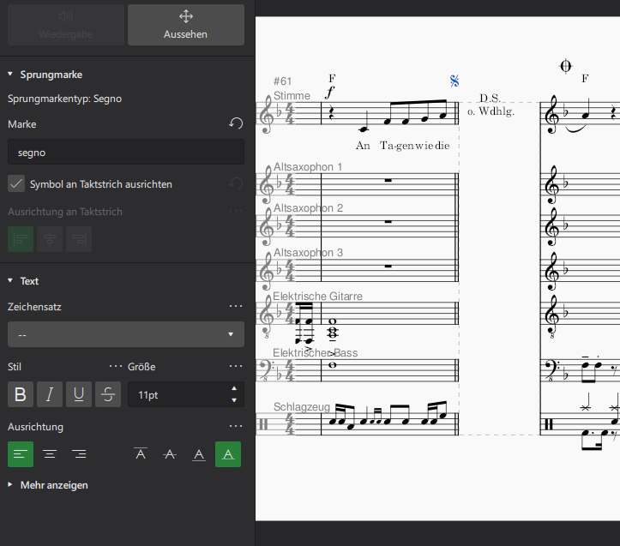
Task: Switch to the Wiedergabe tab
Action: click(x=66, y=25)
